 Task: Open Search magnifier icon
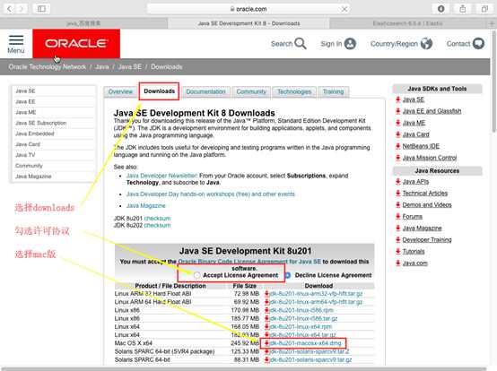coord(301,43)
